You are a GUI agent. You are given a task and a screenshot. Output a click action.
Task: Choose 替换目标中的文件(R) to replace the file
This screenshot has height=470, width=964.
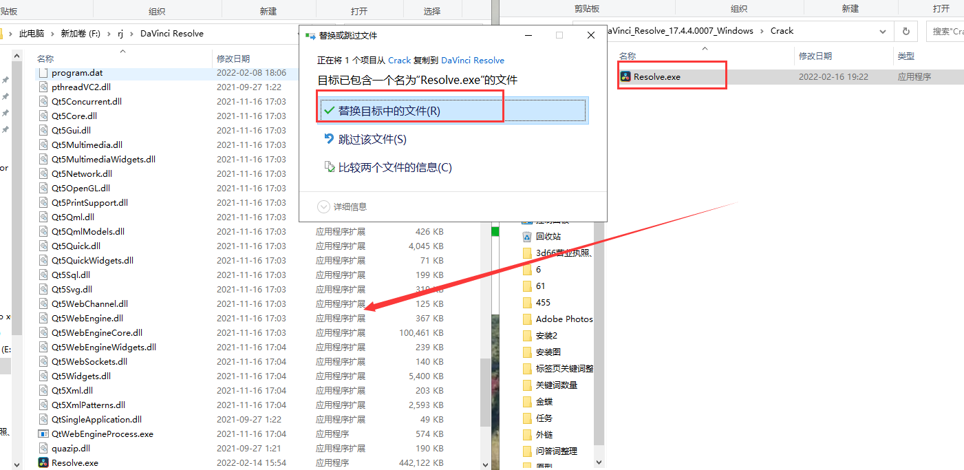pos(451,111)
